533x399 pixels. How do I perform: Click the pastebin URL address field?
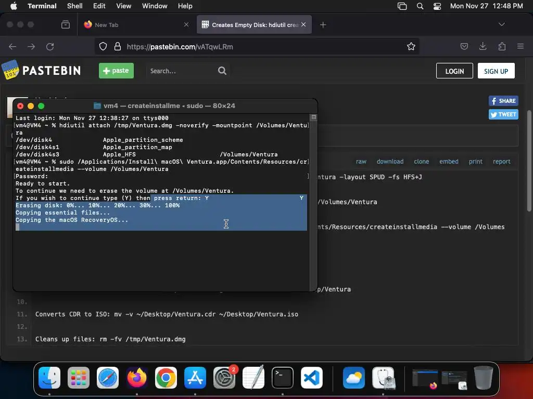tap(257, 46)
